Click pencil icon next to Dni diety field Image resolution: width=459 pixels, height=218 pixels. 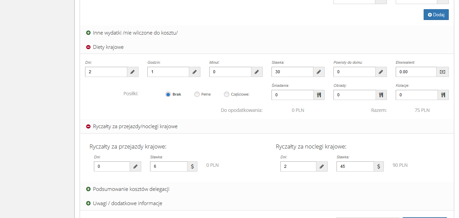132,72
